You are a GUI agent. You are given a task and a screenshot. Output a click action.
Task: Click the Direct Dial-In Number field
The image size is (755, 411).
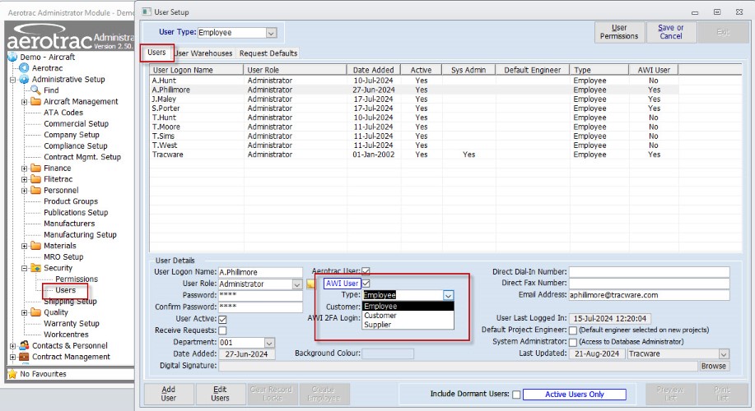tap(649, 272)
